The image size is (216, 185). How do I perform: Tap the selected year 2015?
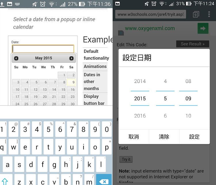[140, 99]
